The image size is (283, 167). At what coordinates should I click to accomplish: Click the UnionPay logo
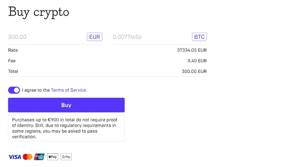pos(39,157)
